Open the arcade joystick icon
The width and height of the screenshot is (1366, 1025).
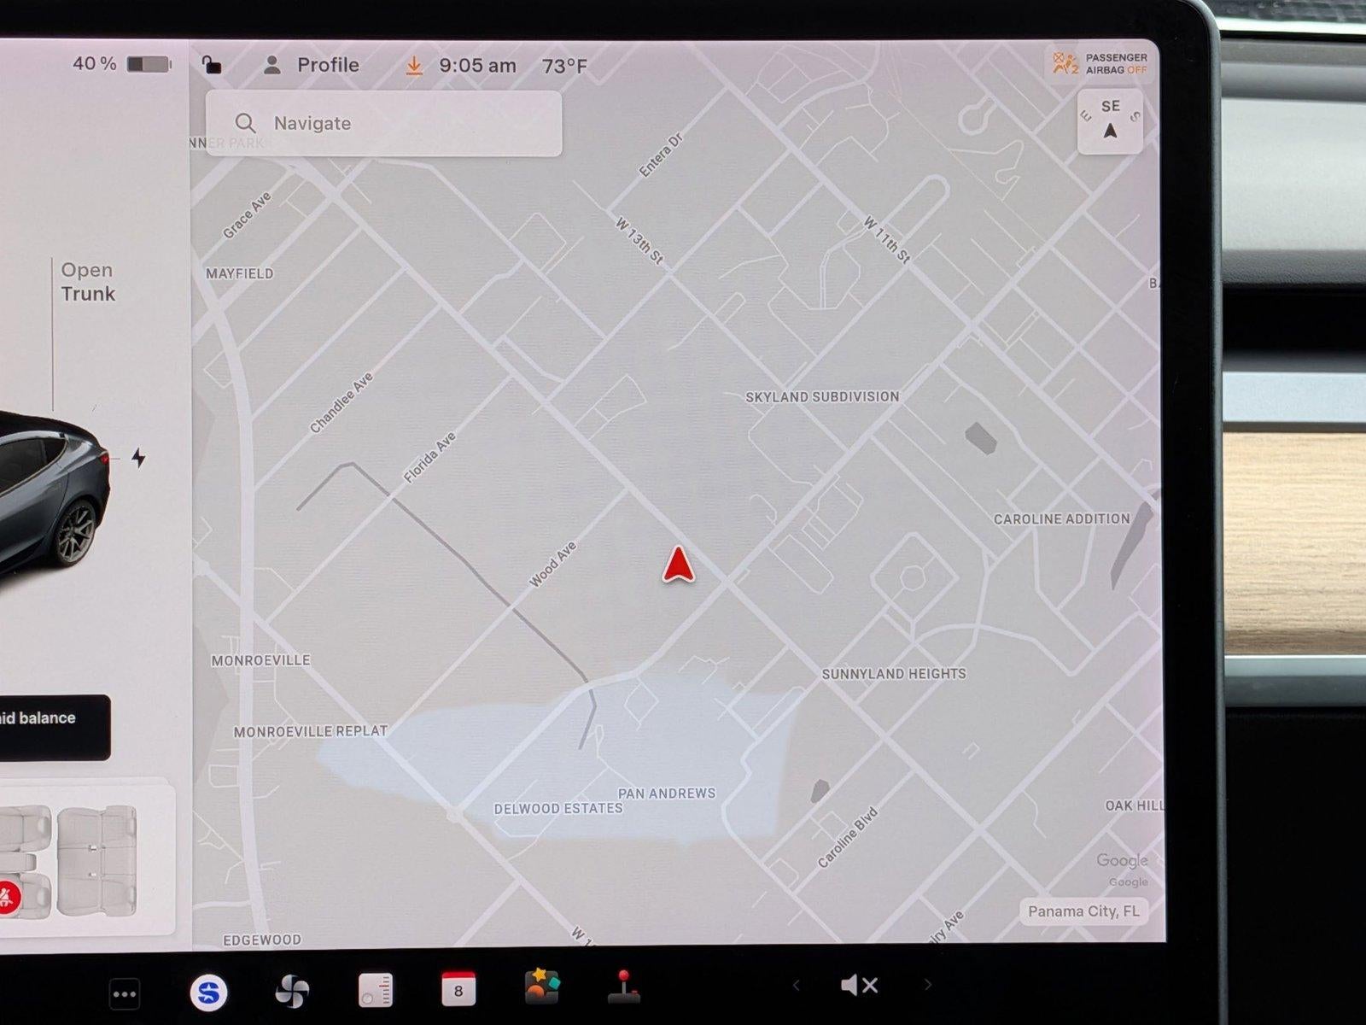(x=624, y=987)
